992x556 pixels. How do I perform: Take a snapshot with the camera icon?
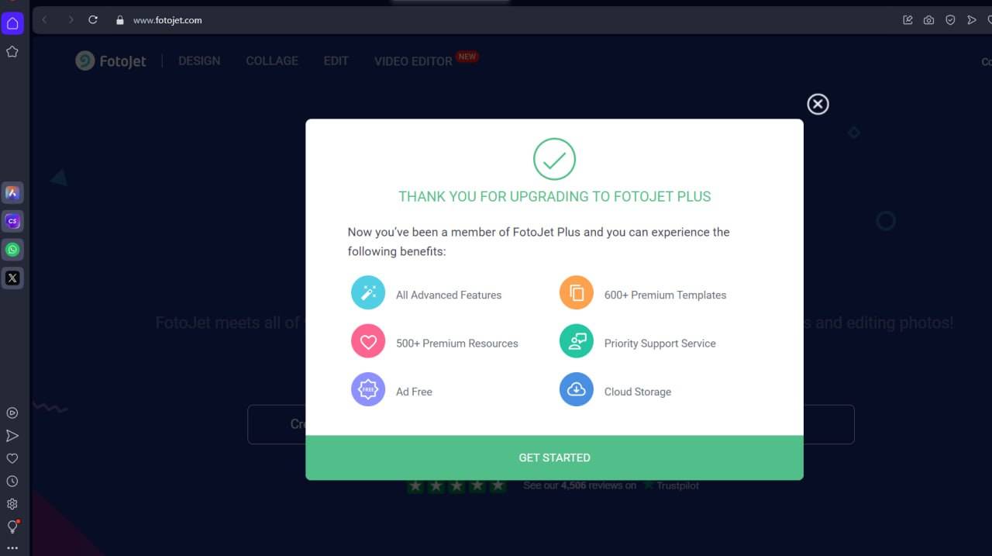pos(928,20)
